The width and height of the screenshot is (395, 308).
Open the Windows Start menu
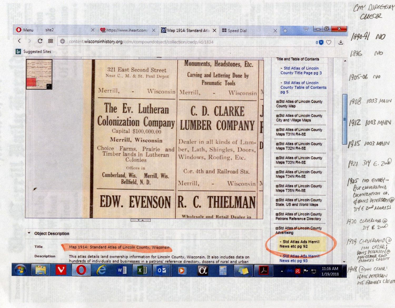tap(20, 270)
